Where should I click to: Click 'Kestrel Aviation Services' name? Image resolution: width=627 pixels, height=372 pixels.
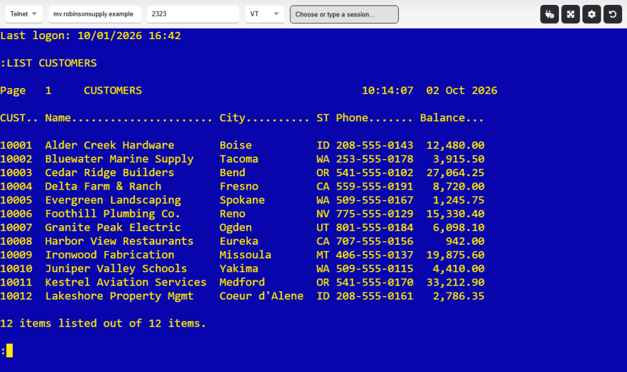126,283
